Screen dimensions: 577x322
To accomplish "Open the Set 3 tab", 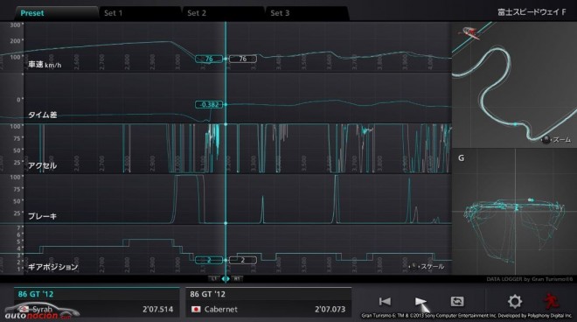I will (x=307, y=13).
